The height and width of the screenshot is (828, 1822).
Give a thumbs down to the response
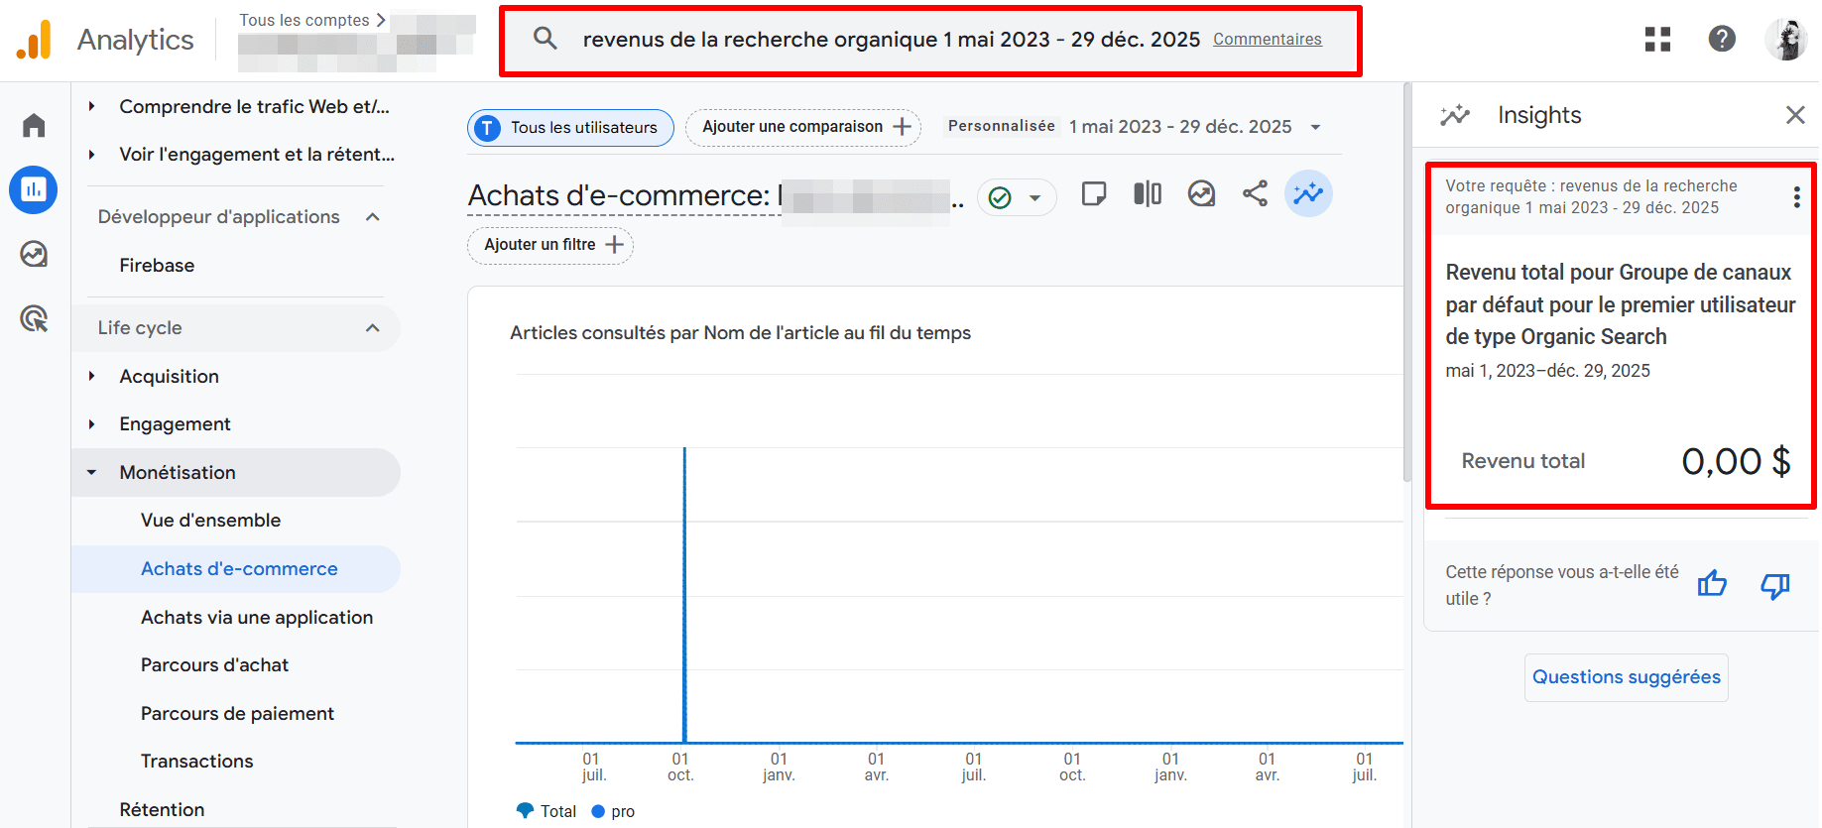[x=1774, y=586]
